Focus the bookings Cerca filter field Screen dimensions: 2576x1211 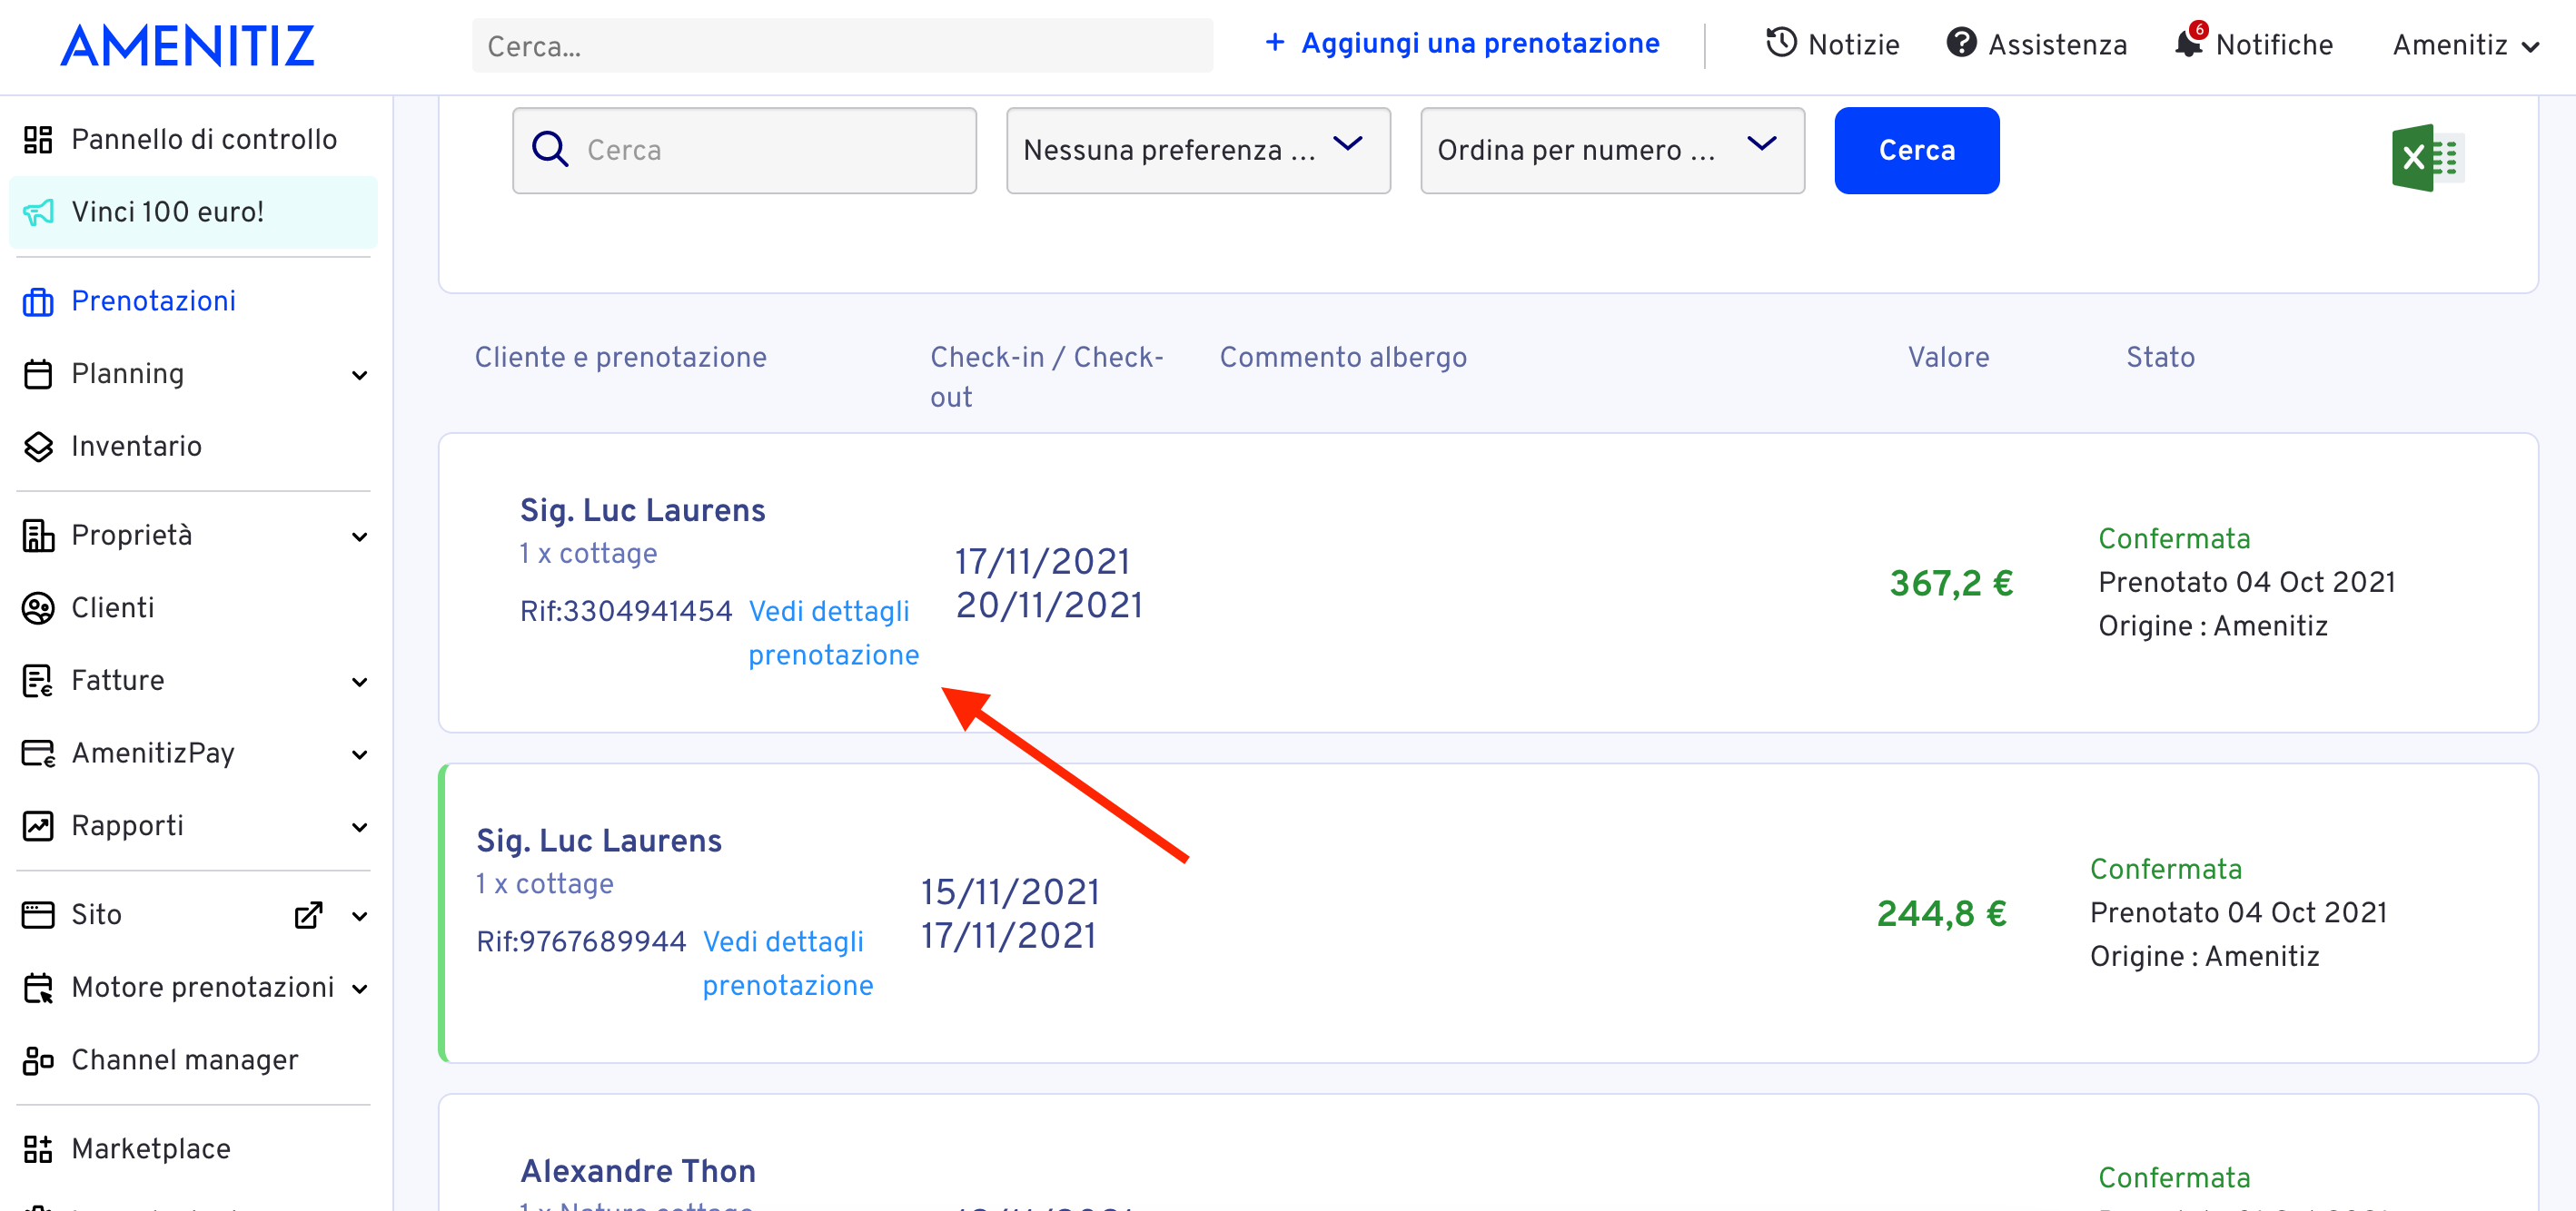(x=744, y=151)
